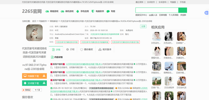Open the 微博排名 related app thumbnail
209x100 pixels.
(169, 66)
